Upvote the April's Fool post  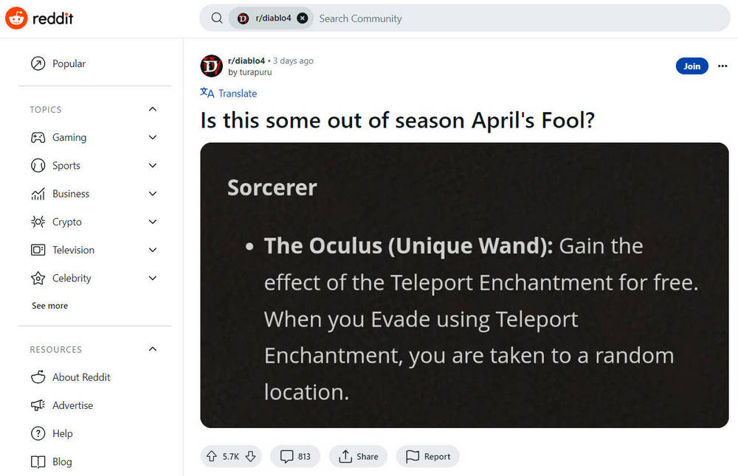point(212,457)
